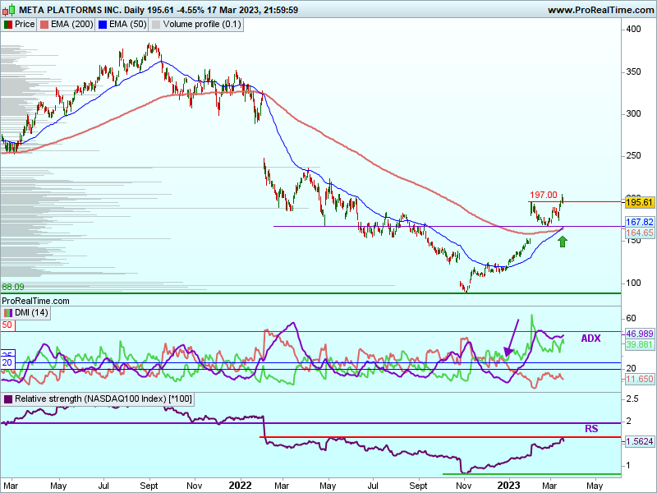Select the 46.989 ADX value tag

[640, 334]
